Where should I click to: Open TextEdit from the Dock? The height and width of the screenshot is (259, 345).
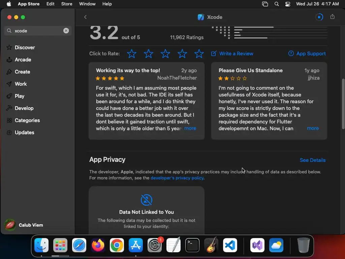[x=174, y=245]
